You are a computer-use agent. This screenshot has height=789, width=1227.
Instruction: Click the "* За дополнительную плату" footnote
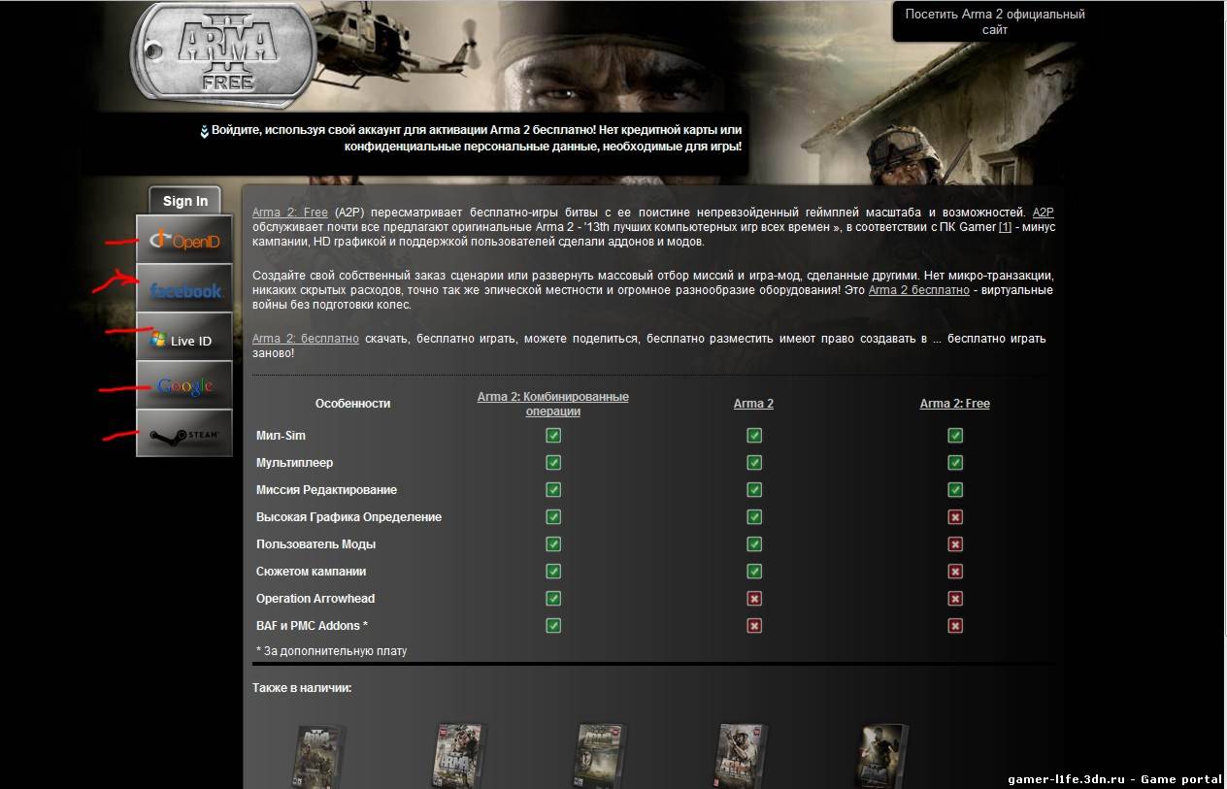tap(331, 651)
